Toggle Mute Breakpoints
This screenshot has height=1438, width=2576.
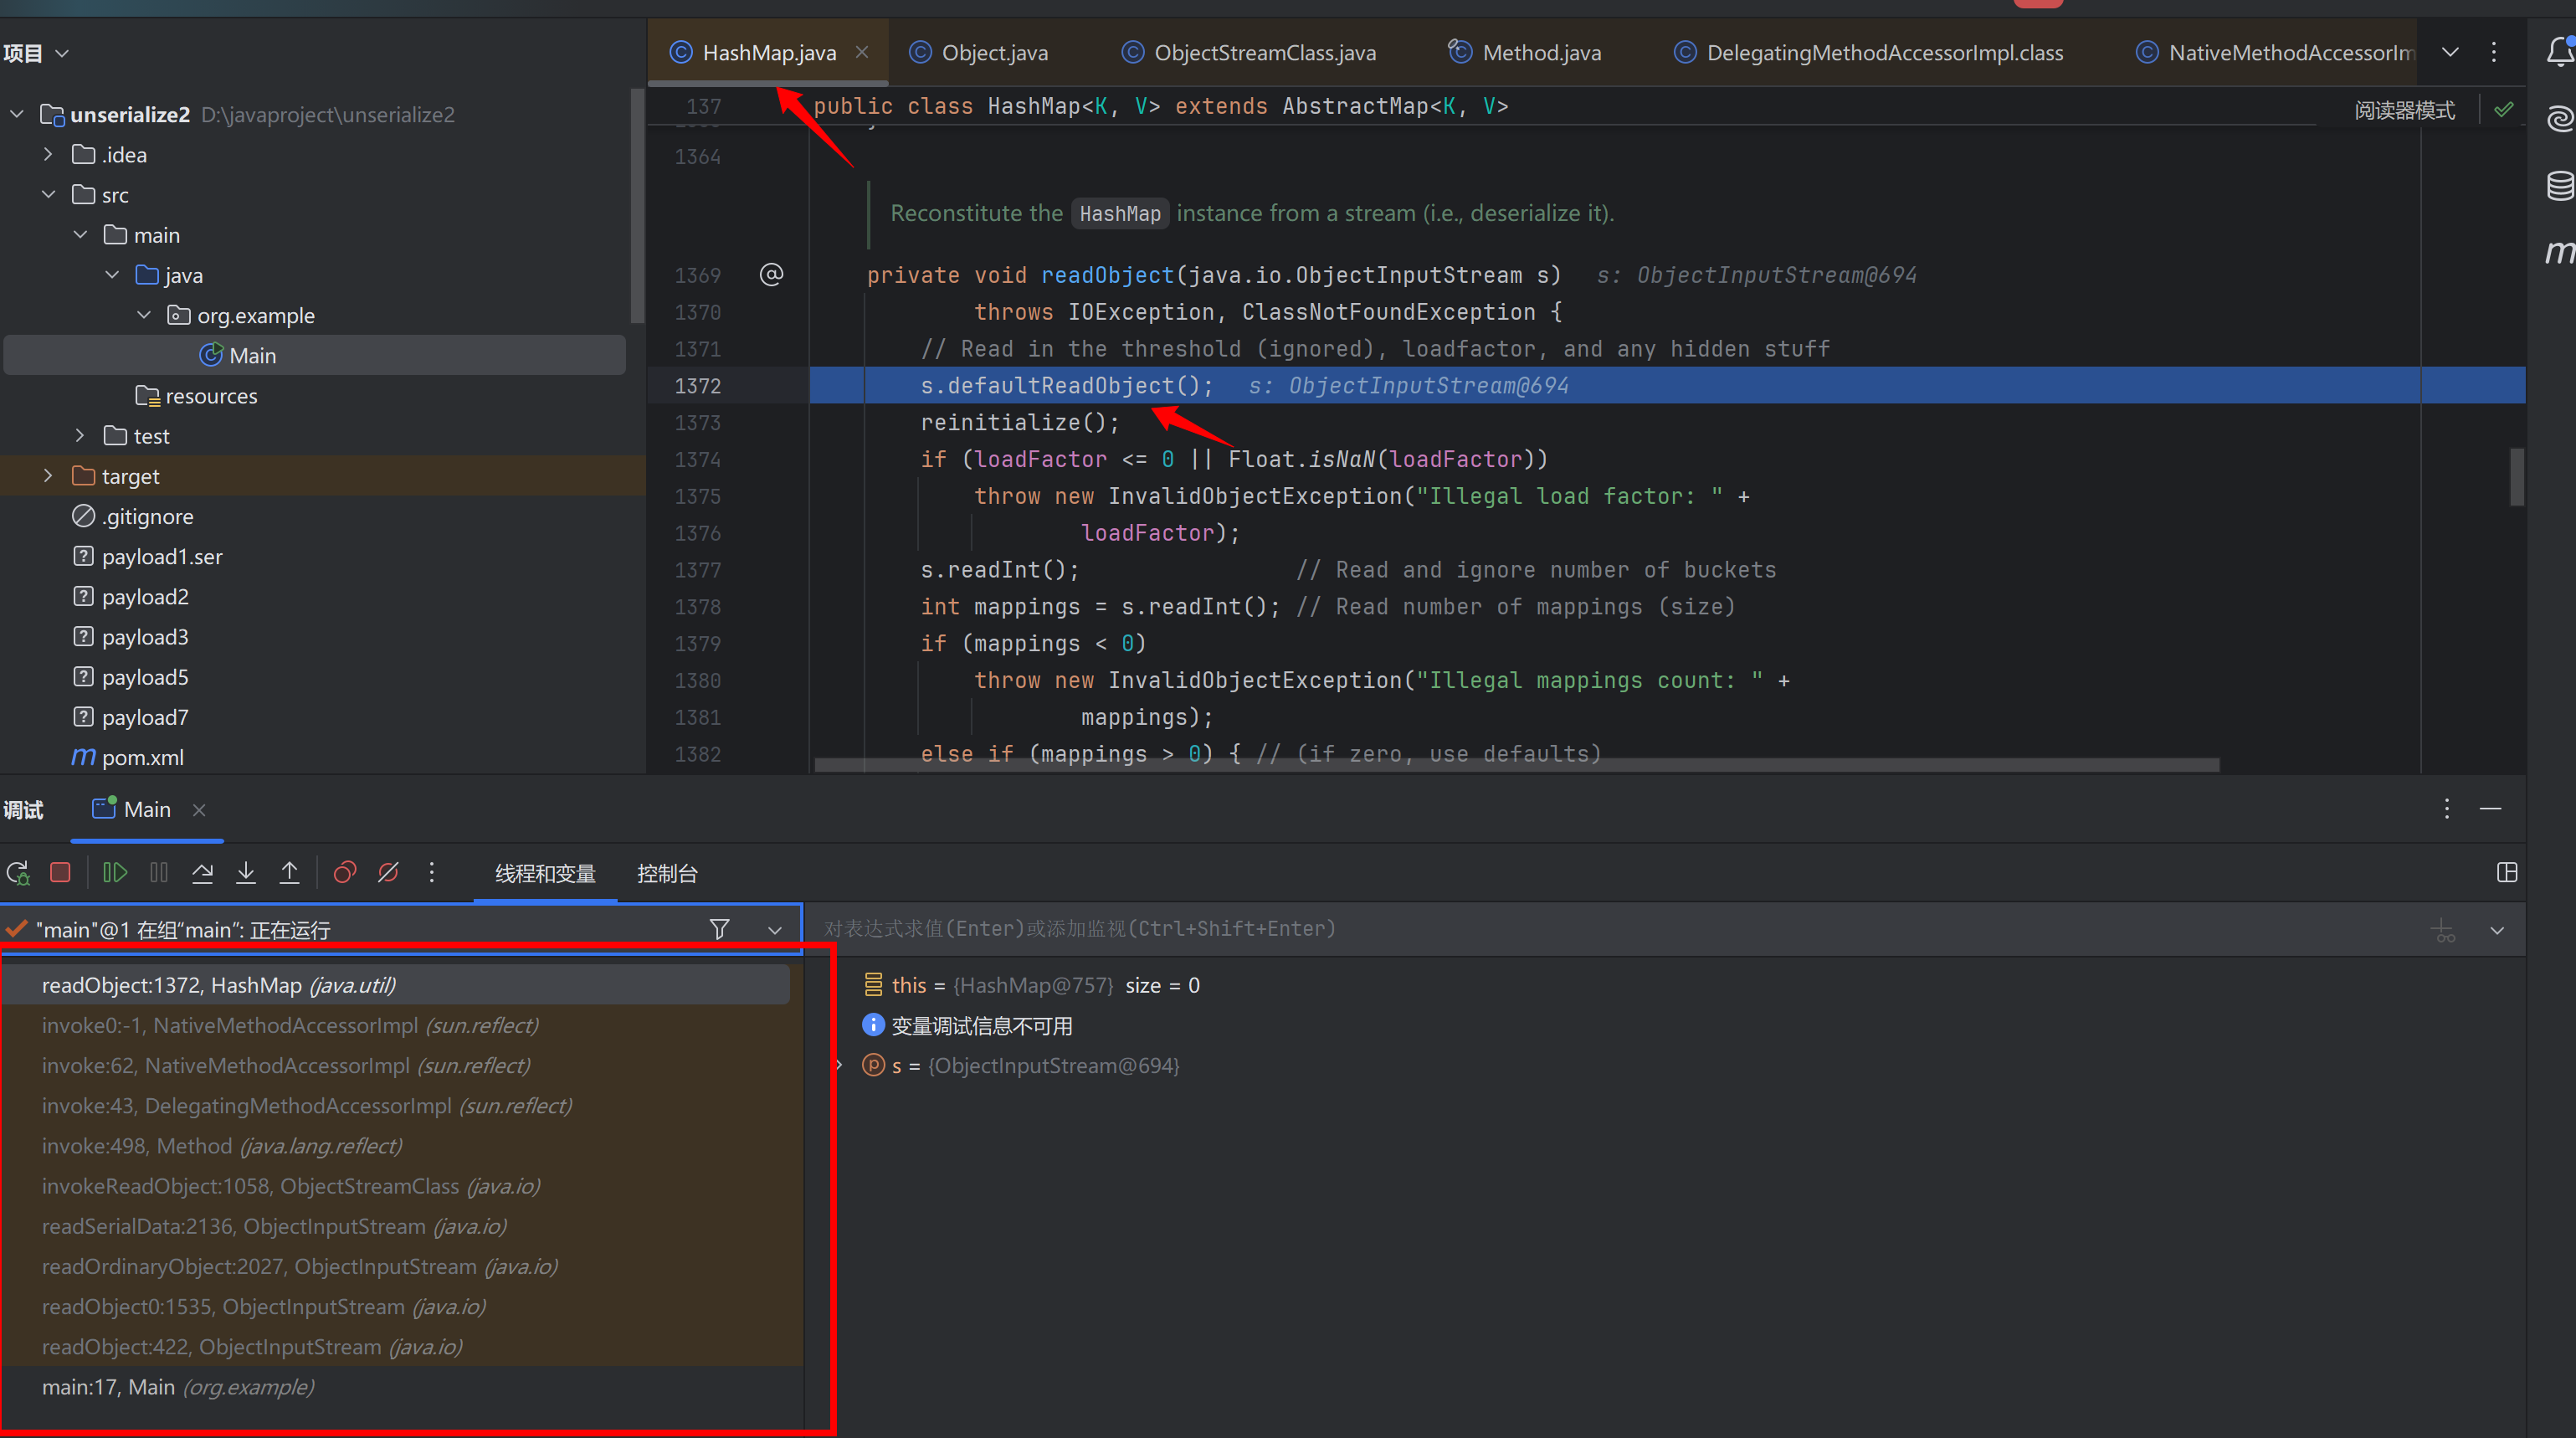pyautogui.click(x=388, y=873)
